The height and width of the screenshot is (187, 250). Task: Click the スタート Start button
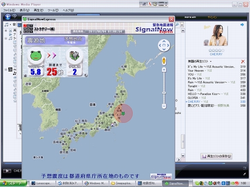coord(14,183)
